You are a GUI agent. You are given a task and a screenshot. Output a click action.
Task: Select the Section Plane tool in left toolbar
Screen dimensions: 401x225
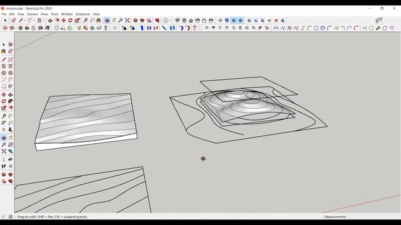[x=10, y=166]
